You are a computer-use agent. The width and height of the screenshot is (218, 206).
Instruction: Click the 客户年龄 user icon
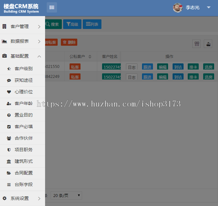point(9,104)
